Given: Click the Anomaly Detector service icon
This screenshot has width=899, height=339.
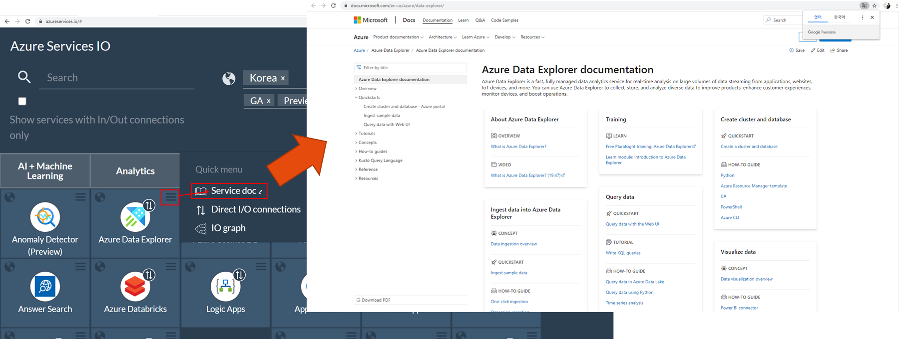Looking at the screenshot, I should click(x=45, y=217).
